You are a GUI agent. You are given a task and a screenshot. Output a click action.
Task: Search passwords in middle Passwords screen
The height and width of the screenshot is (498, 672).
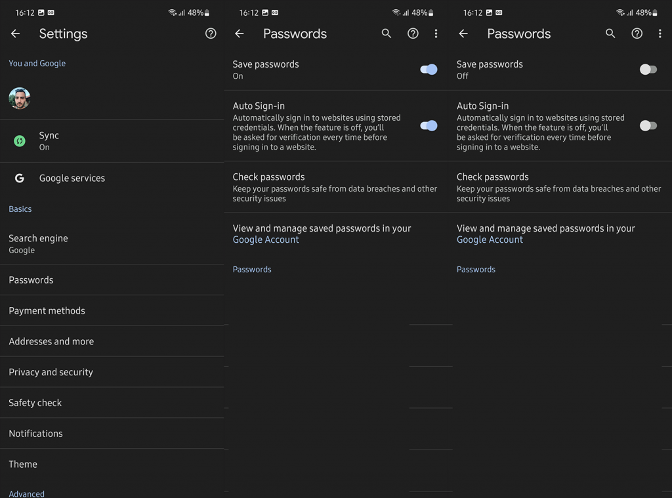(x=386, y=33)
